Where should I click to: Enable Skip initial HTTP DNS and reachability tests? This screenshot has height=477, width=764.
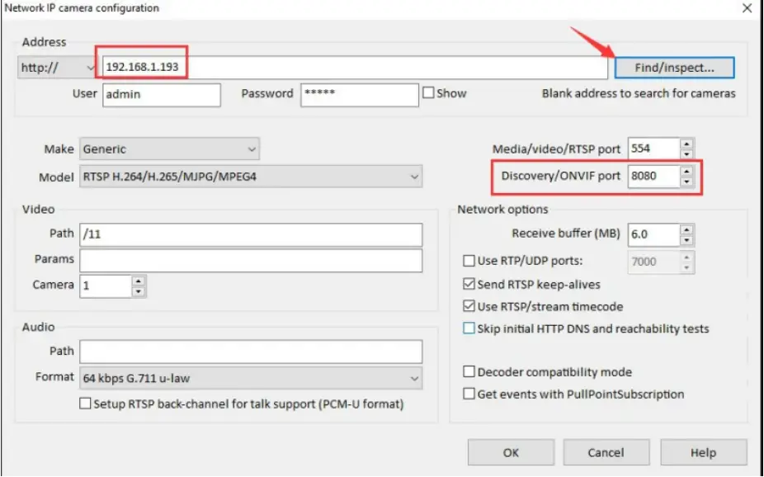click(x=469, y=328)
